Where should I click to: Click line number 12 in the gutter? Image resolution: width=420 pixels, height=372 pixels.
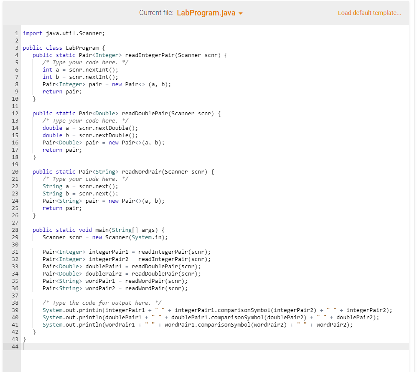[x=15, y=114]
